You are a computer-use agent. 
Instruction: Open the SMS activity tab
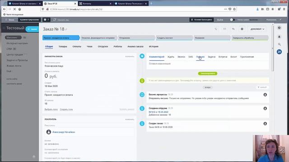191,57
